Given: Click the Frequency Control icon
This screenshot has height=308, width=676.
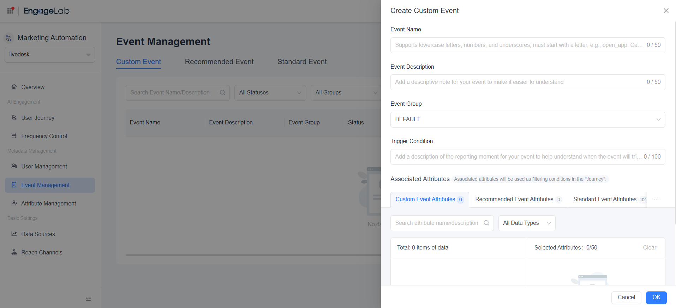Looking at the screenshot, I should [x=14, y=136].
